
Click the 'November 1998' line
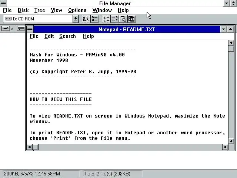49,60
